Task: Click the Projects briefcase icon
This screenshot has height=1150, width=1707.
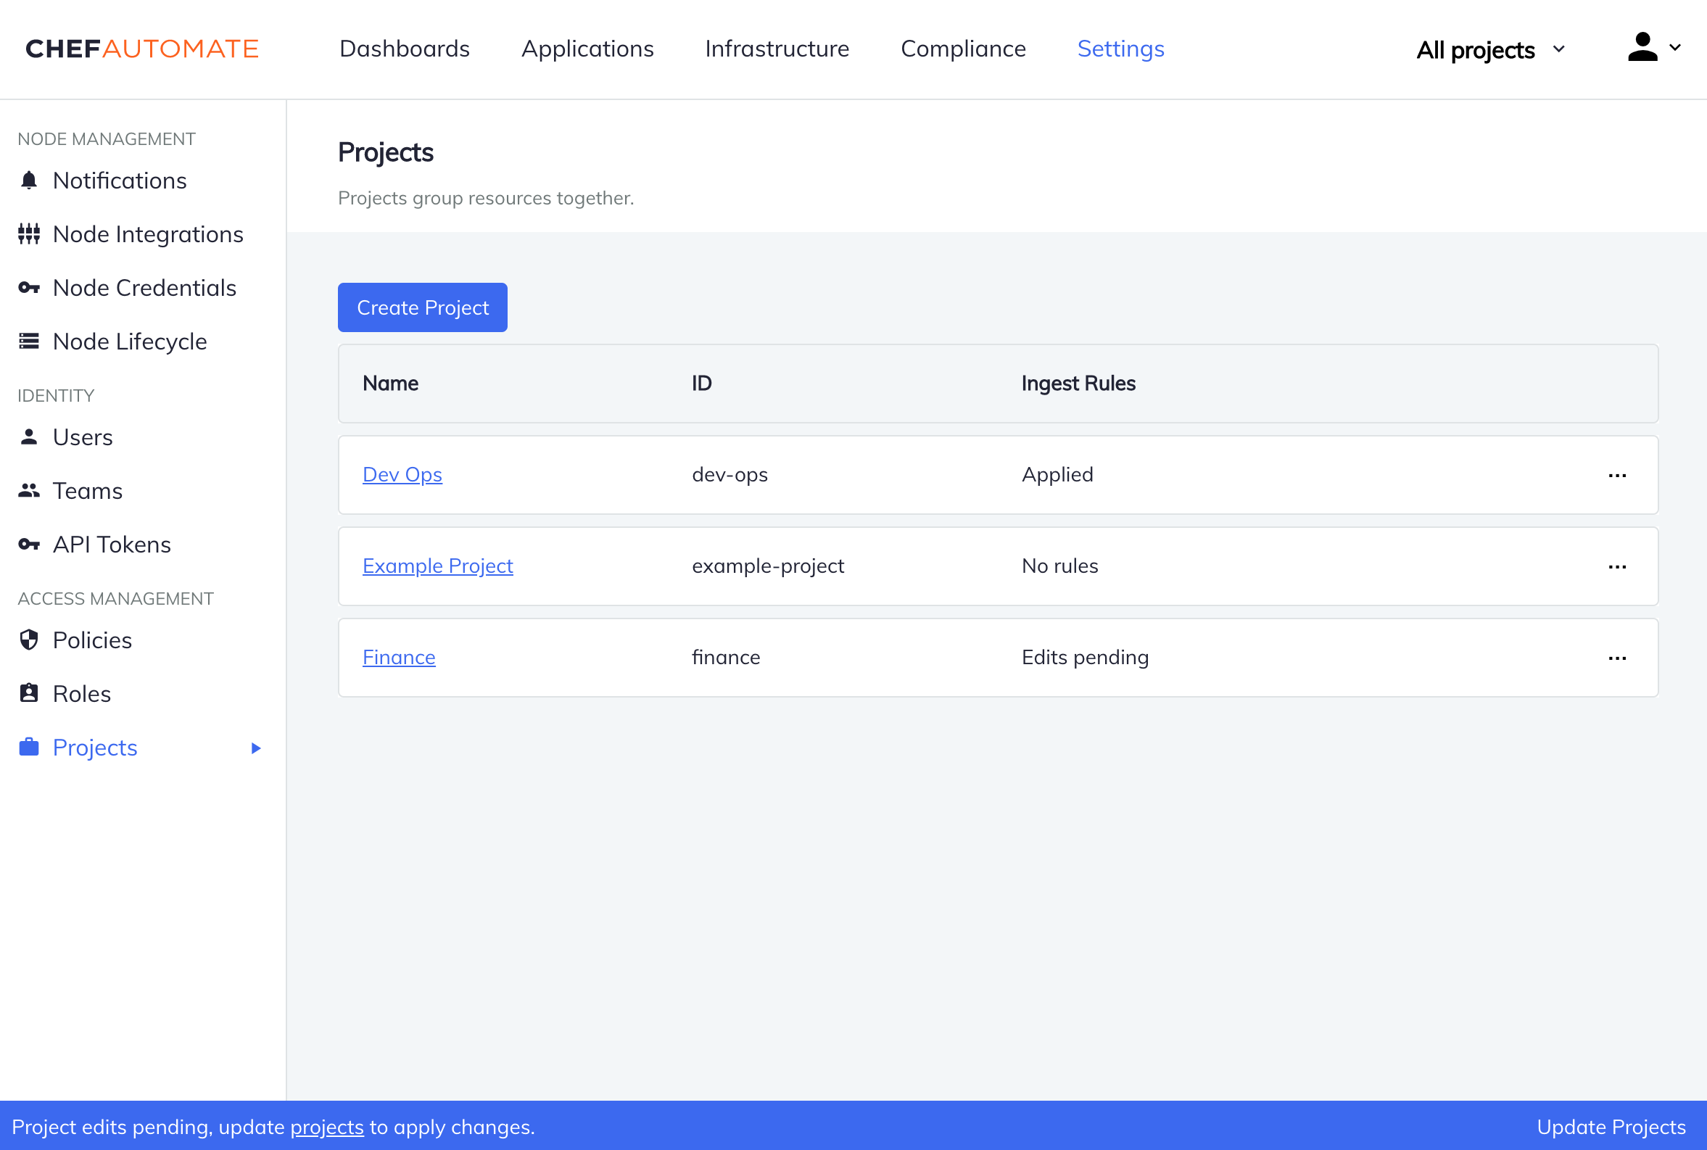Action: pos(28,747)
